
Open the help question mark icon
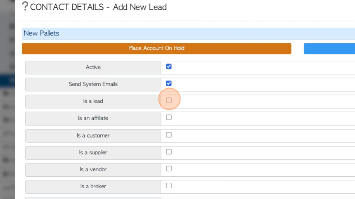point(25,6)
